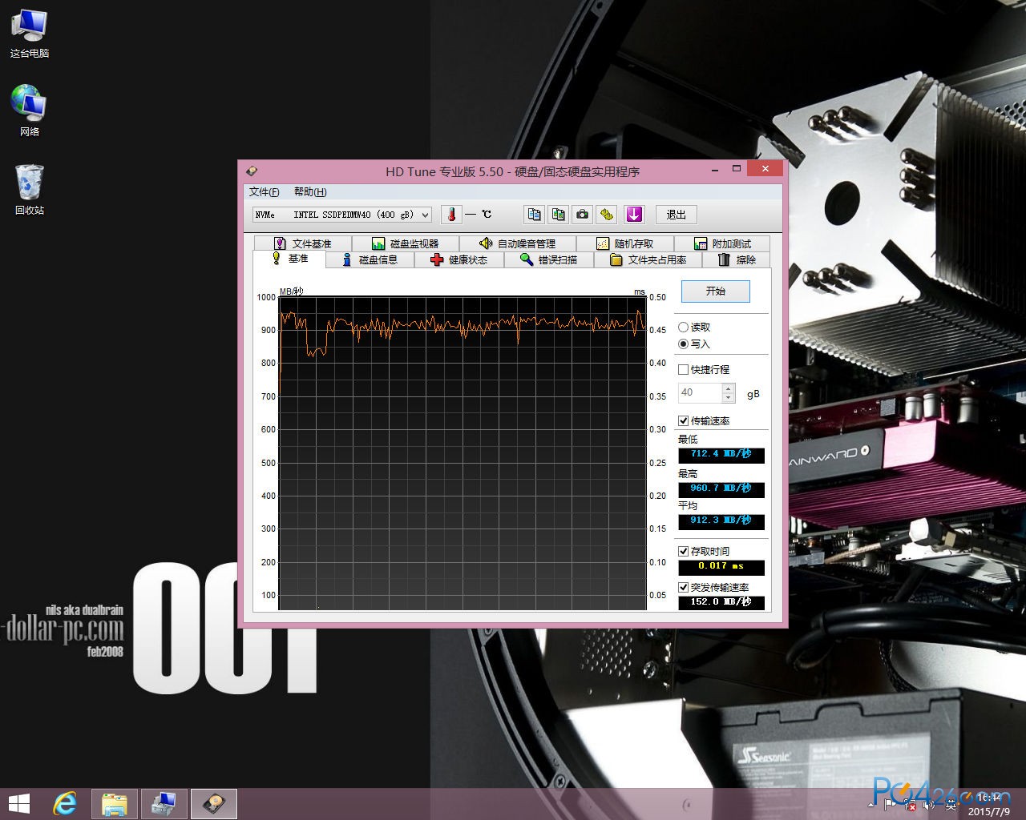The image size is (1026, 820).
Task: Uncheck the 存取时间 checkbox
Action: click(x=683, y=551)
